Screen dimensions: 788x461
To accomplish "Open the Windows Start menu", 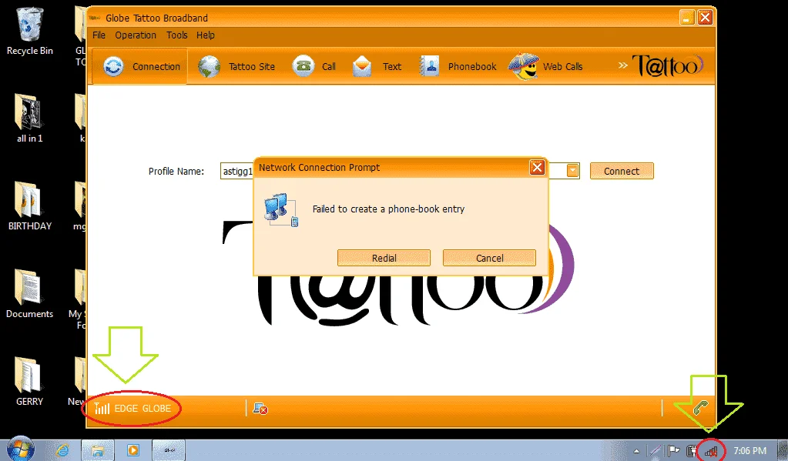I will [x=21, y=449].
